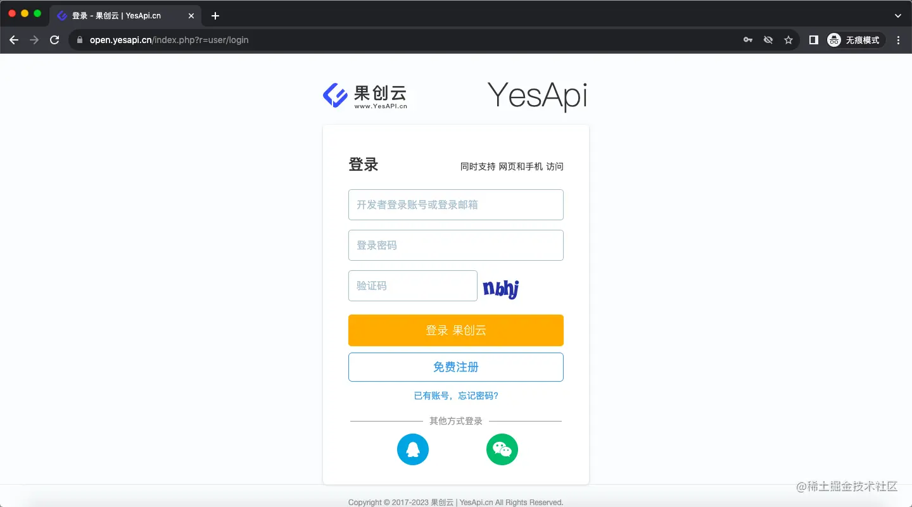Screen dimensions: 912x507
Task: Click the 验证码 captcha input field
Action: click(413, 285)
